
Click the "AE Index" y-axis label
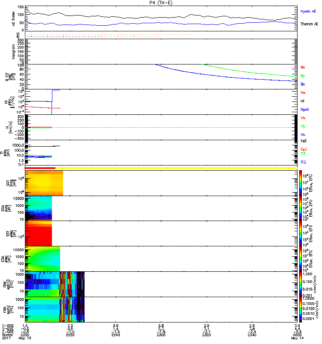point(14,18)
